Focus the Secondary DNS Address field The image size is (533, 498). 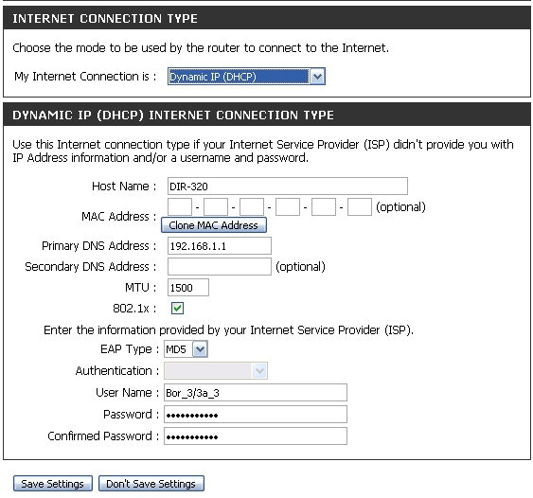220,266
